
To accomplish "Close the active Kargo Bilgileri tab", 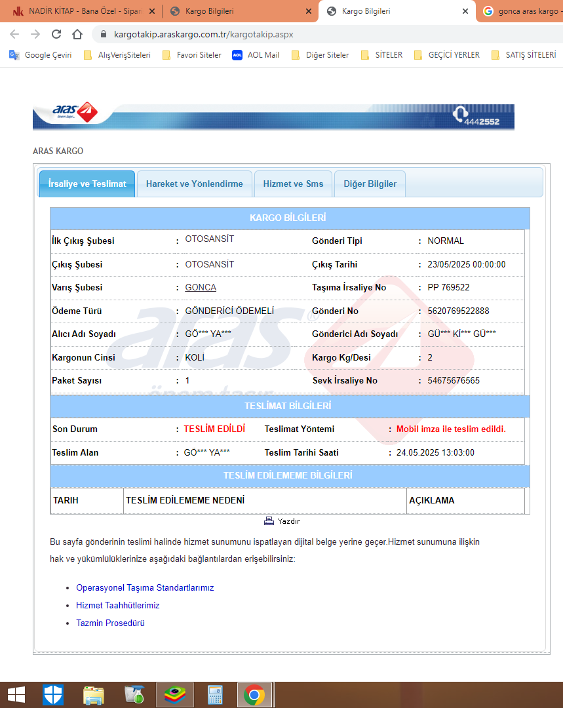I will click(x=465, y=11).
